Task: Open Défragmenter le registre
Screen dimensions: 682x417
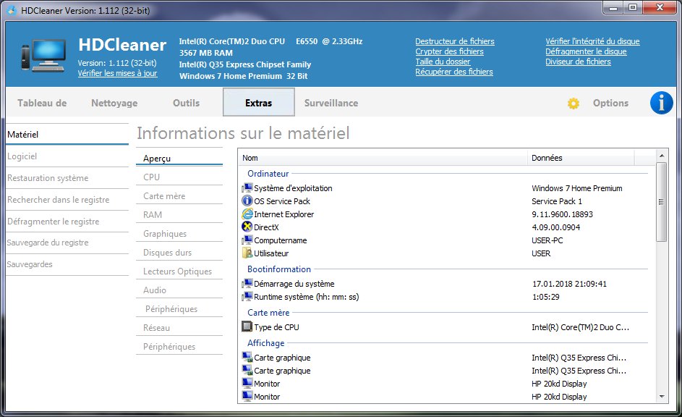Action: point(67,222)
